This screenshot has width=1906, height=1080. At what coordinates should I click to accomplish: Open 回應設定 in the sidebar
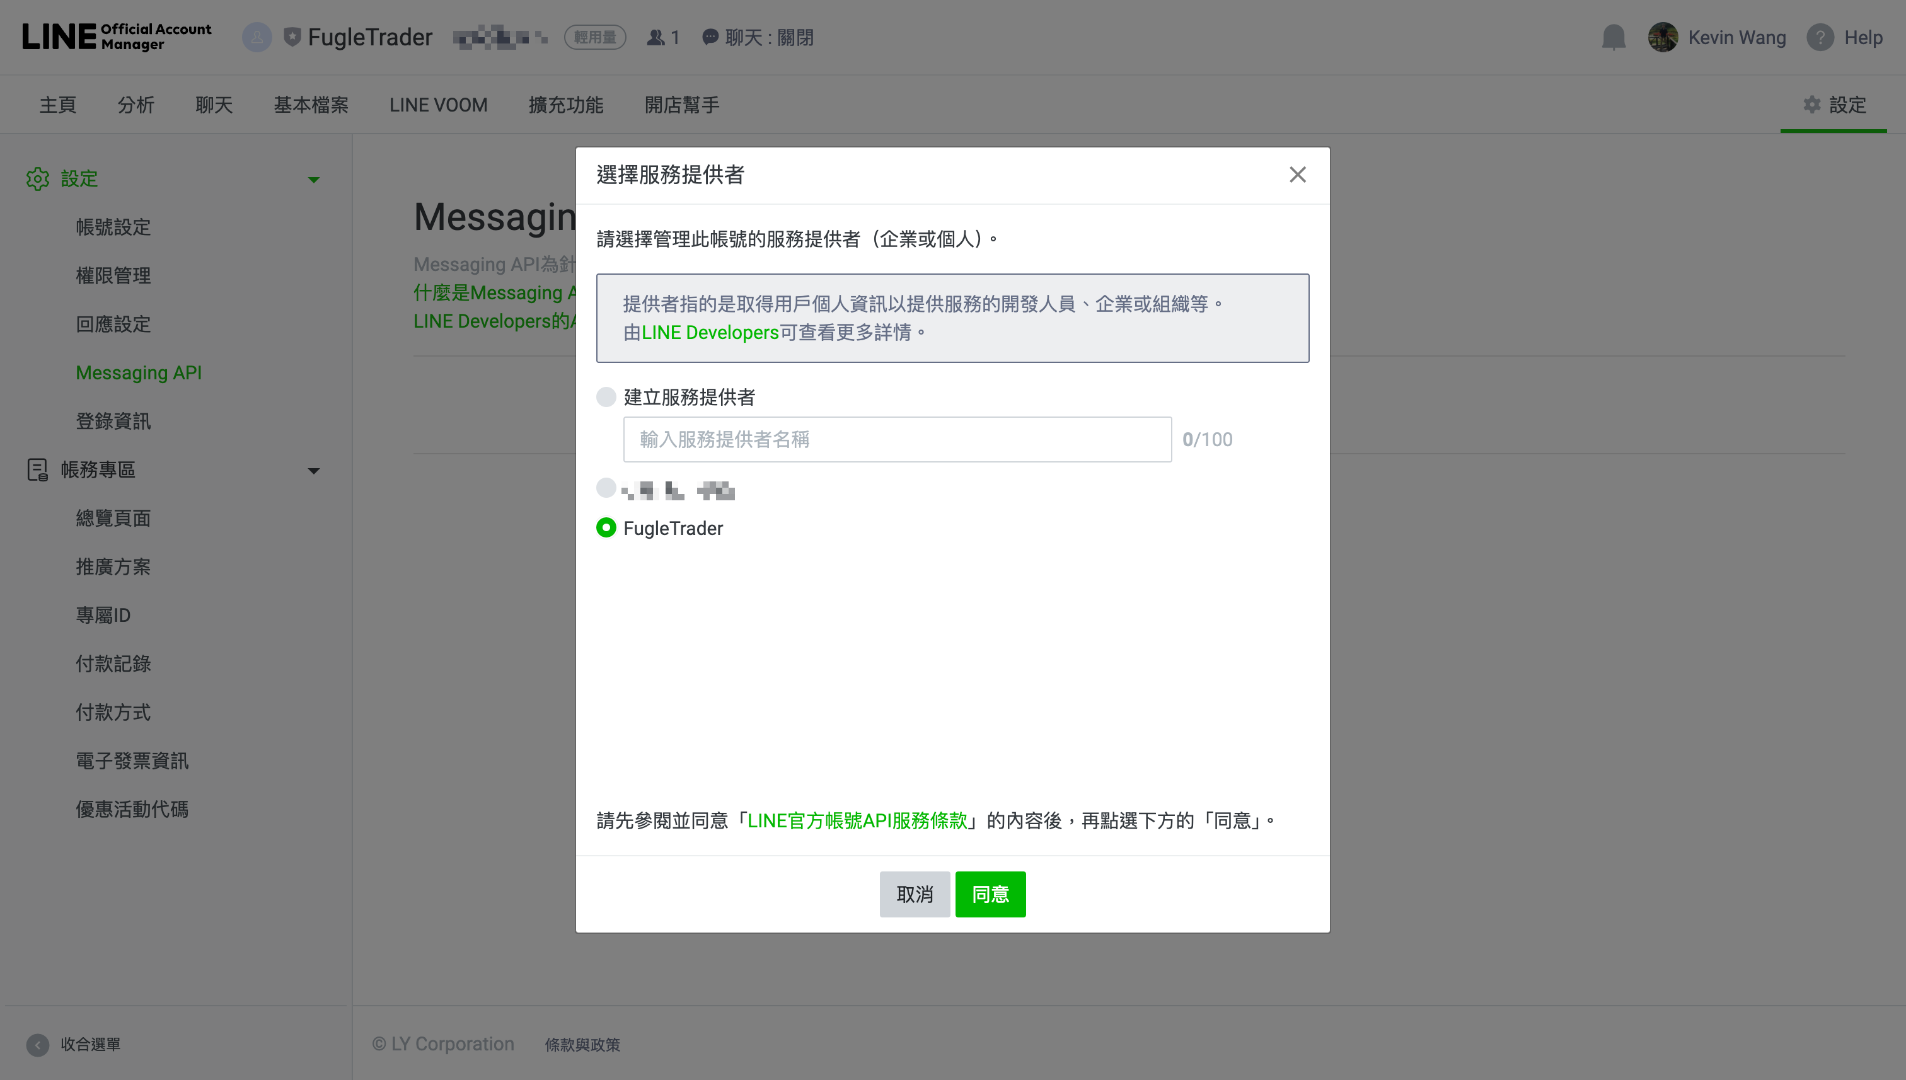pyautogui.click(x=113, y=324)
